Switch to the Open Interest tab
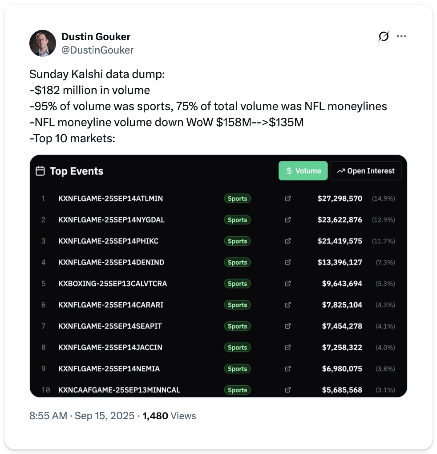This screenshot has height=454, width=437. pos(365,171)
